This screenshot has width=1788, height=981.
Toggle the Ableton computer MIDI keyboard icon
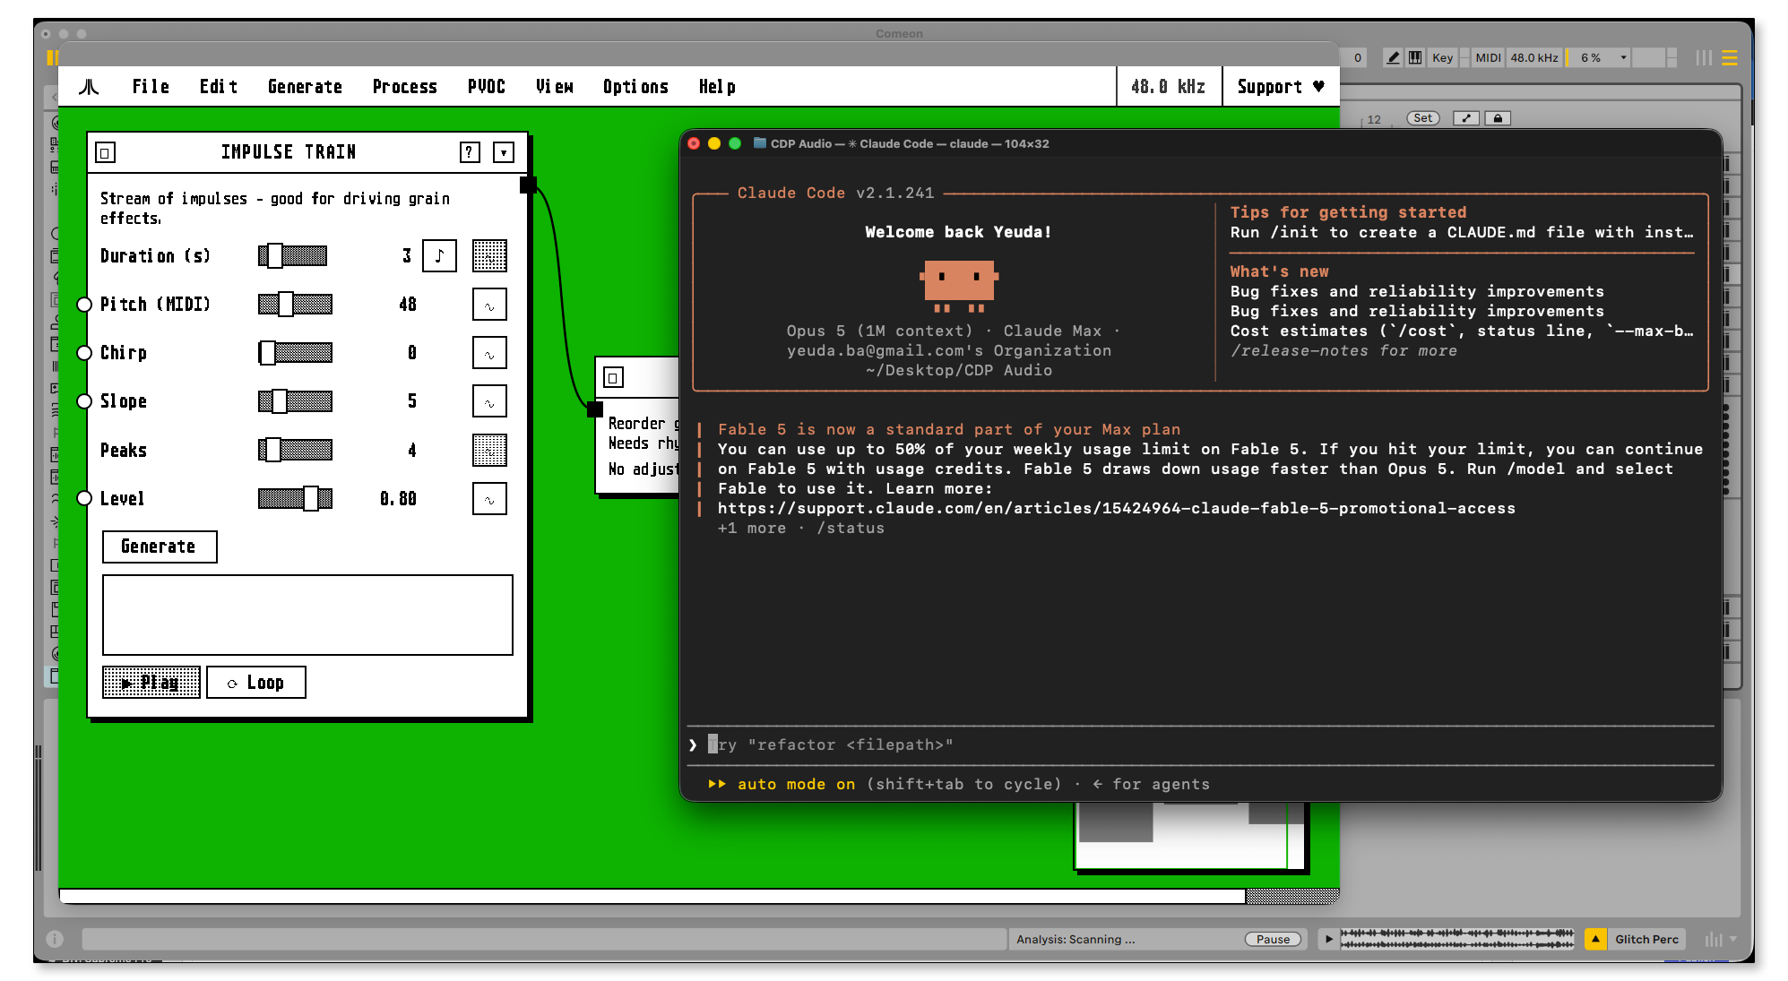coord(1415,57)
